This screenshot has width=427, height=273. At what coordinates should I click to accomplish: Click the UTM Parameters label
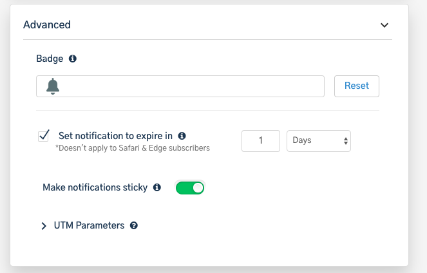point(89,226)
